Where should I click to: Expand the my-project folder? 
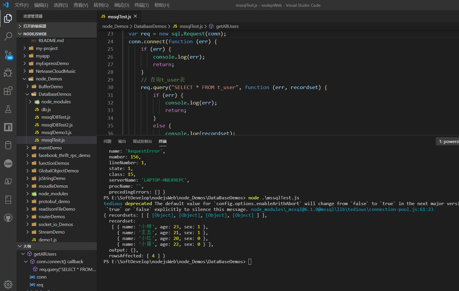[x=47, y=48]
